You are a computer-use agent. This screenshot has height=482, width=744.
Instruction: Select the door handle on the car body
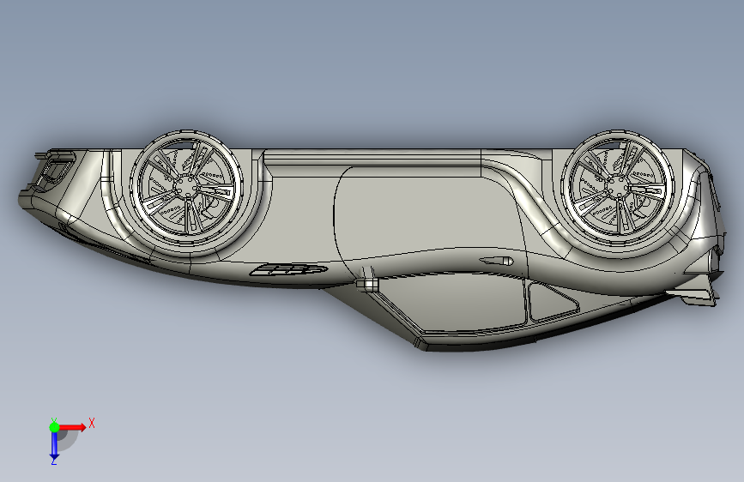point(496,261)
